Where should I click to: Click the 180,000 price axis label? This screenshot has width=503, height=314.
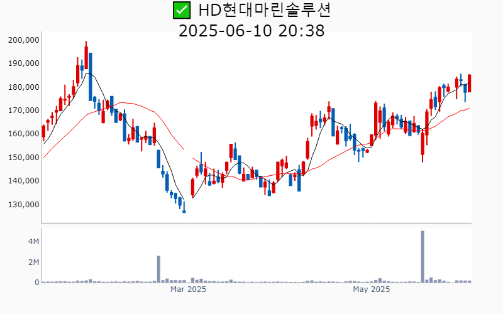[23, 87]
